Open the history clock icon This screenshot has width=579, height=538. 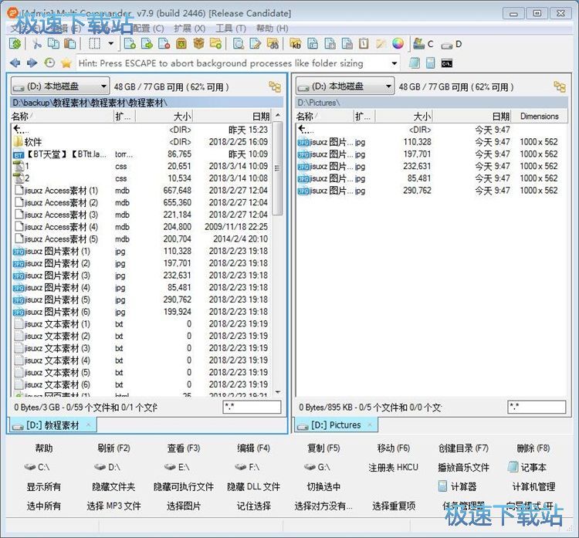(x=49, y=63)
